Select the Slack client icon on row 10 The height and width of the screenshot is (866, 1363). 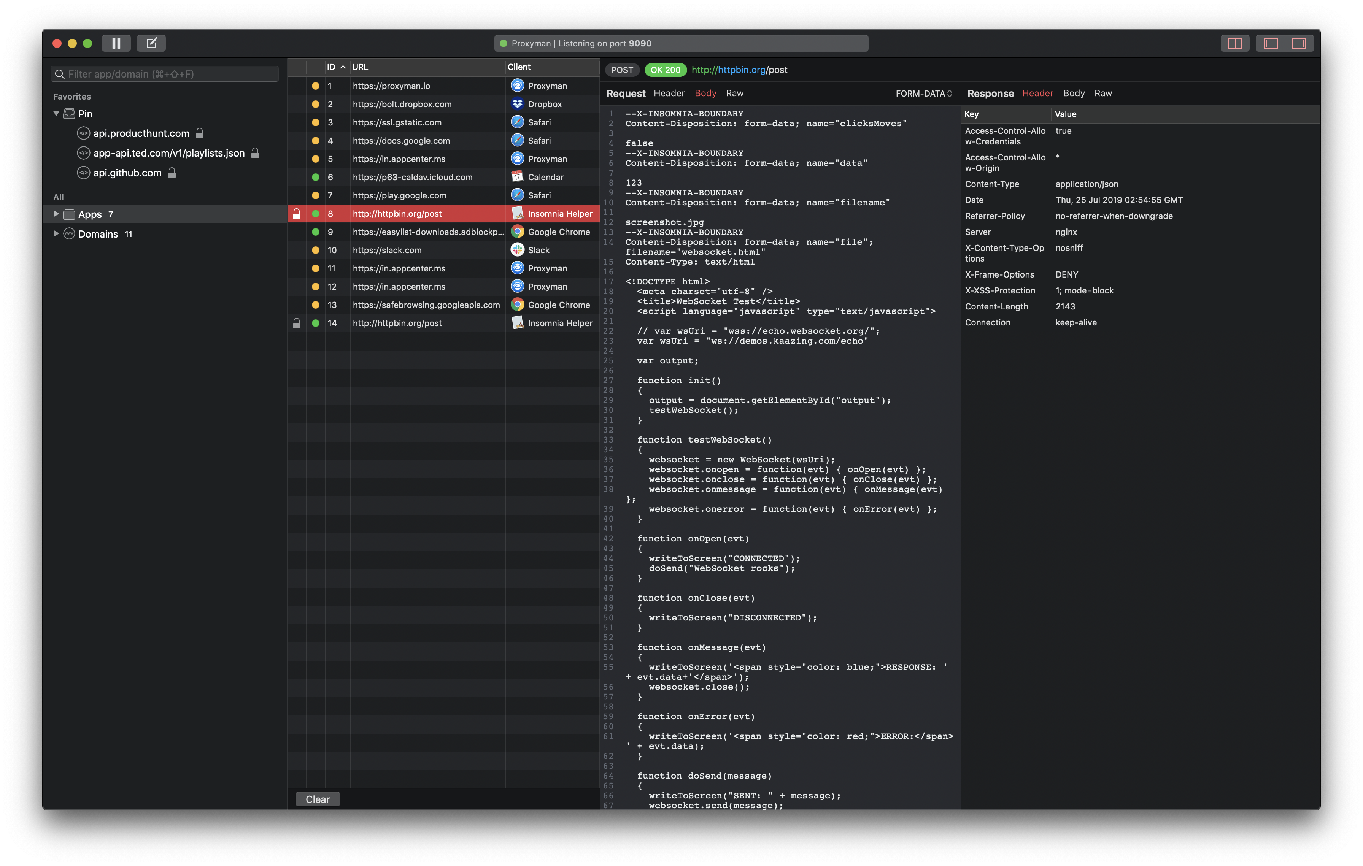pos(517,249)
